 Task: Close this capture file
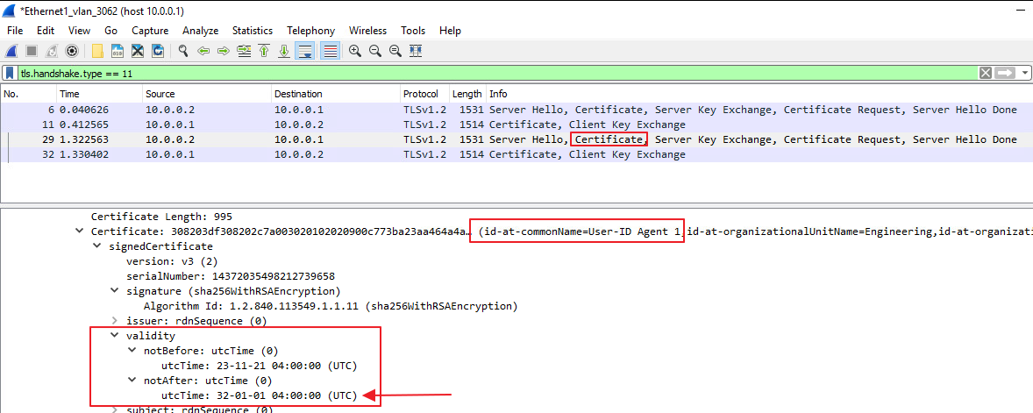pyautogui.click(x=138, y=51)
